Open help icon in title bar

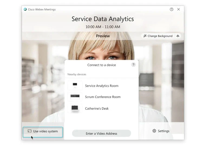coord(171,9)
